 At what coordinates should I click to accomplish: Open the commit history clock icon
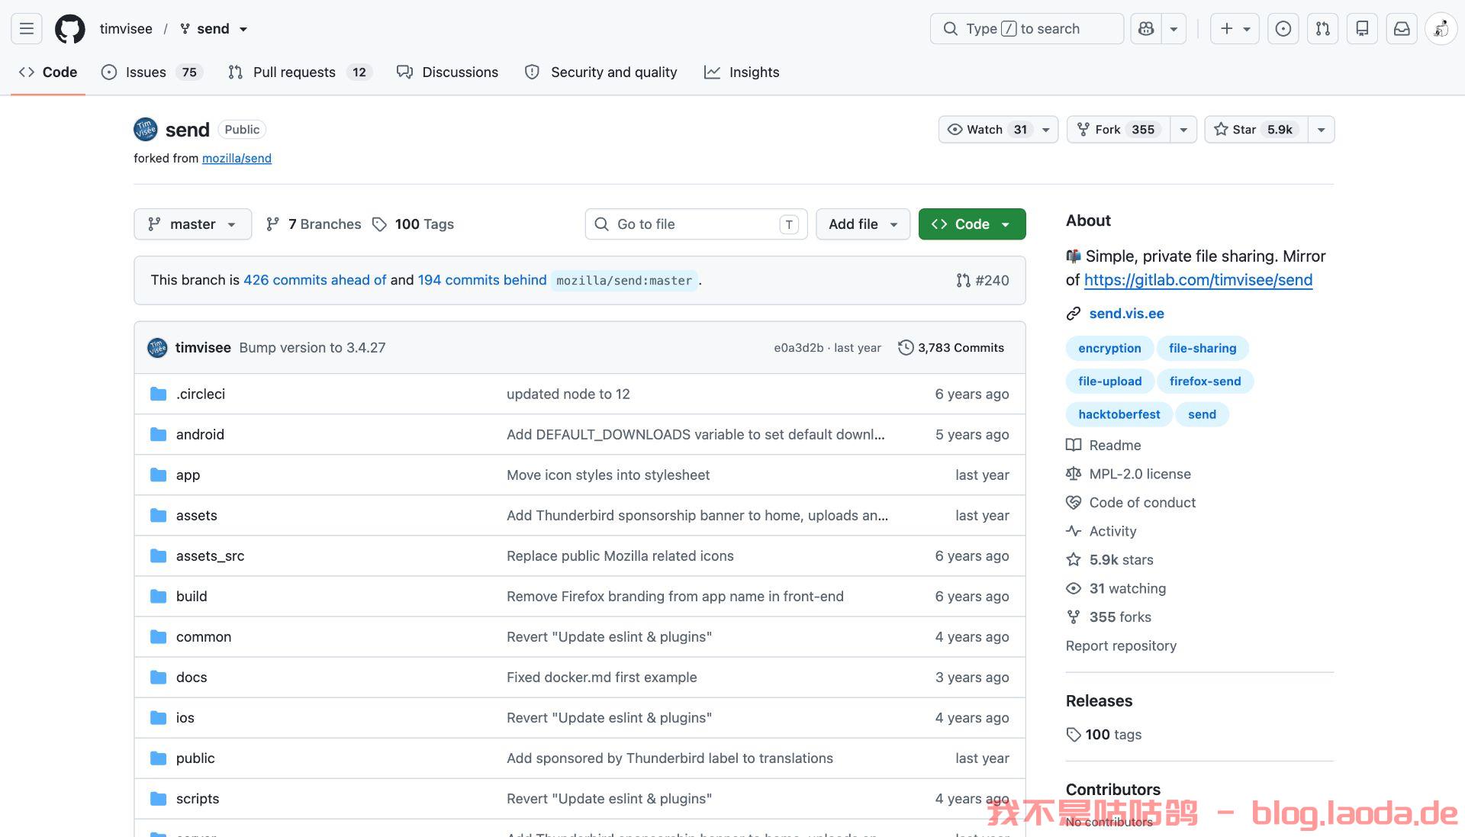906,348
